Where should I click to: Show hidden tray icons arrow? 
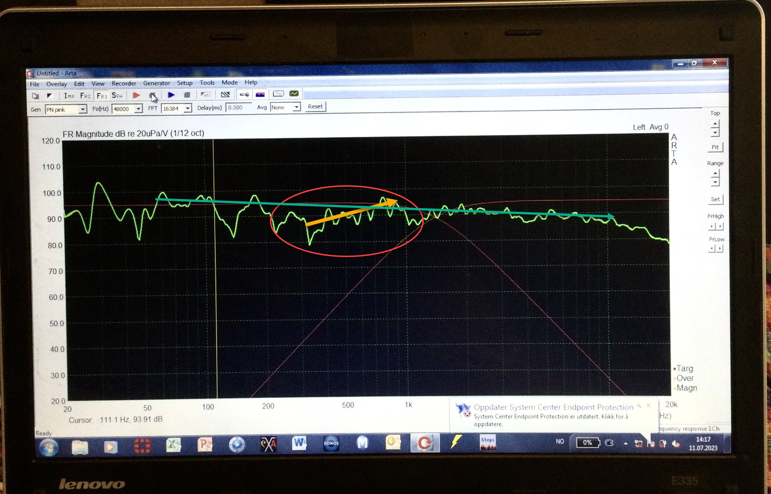click(x=625, y=443)
